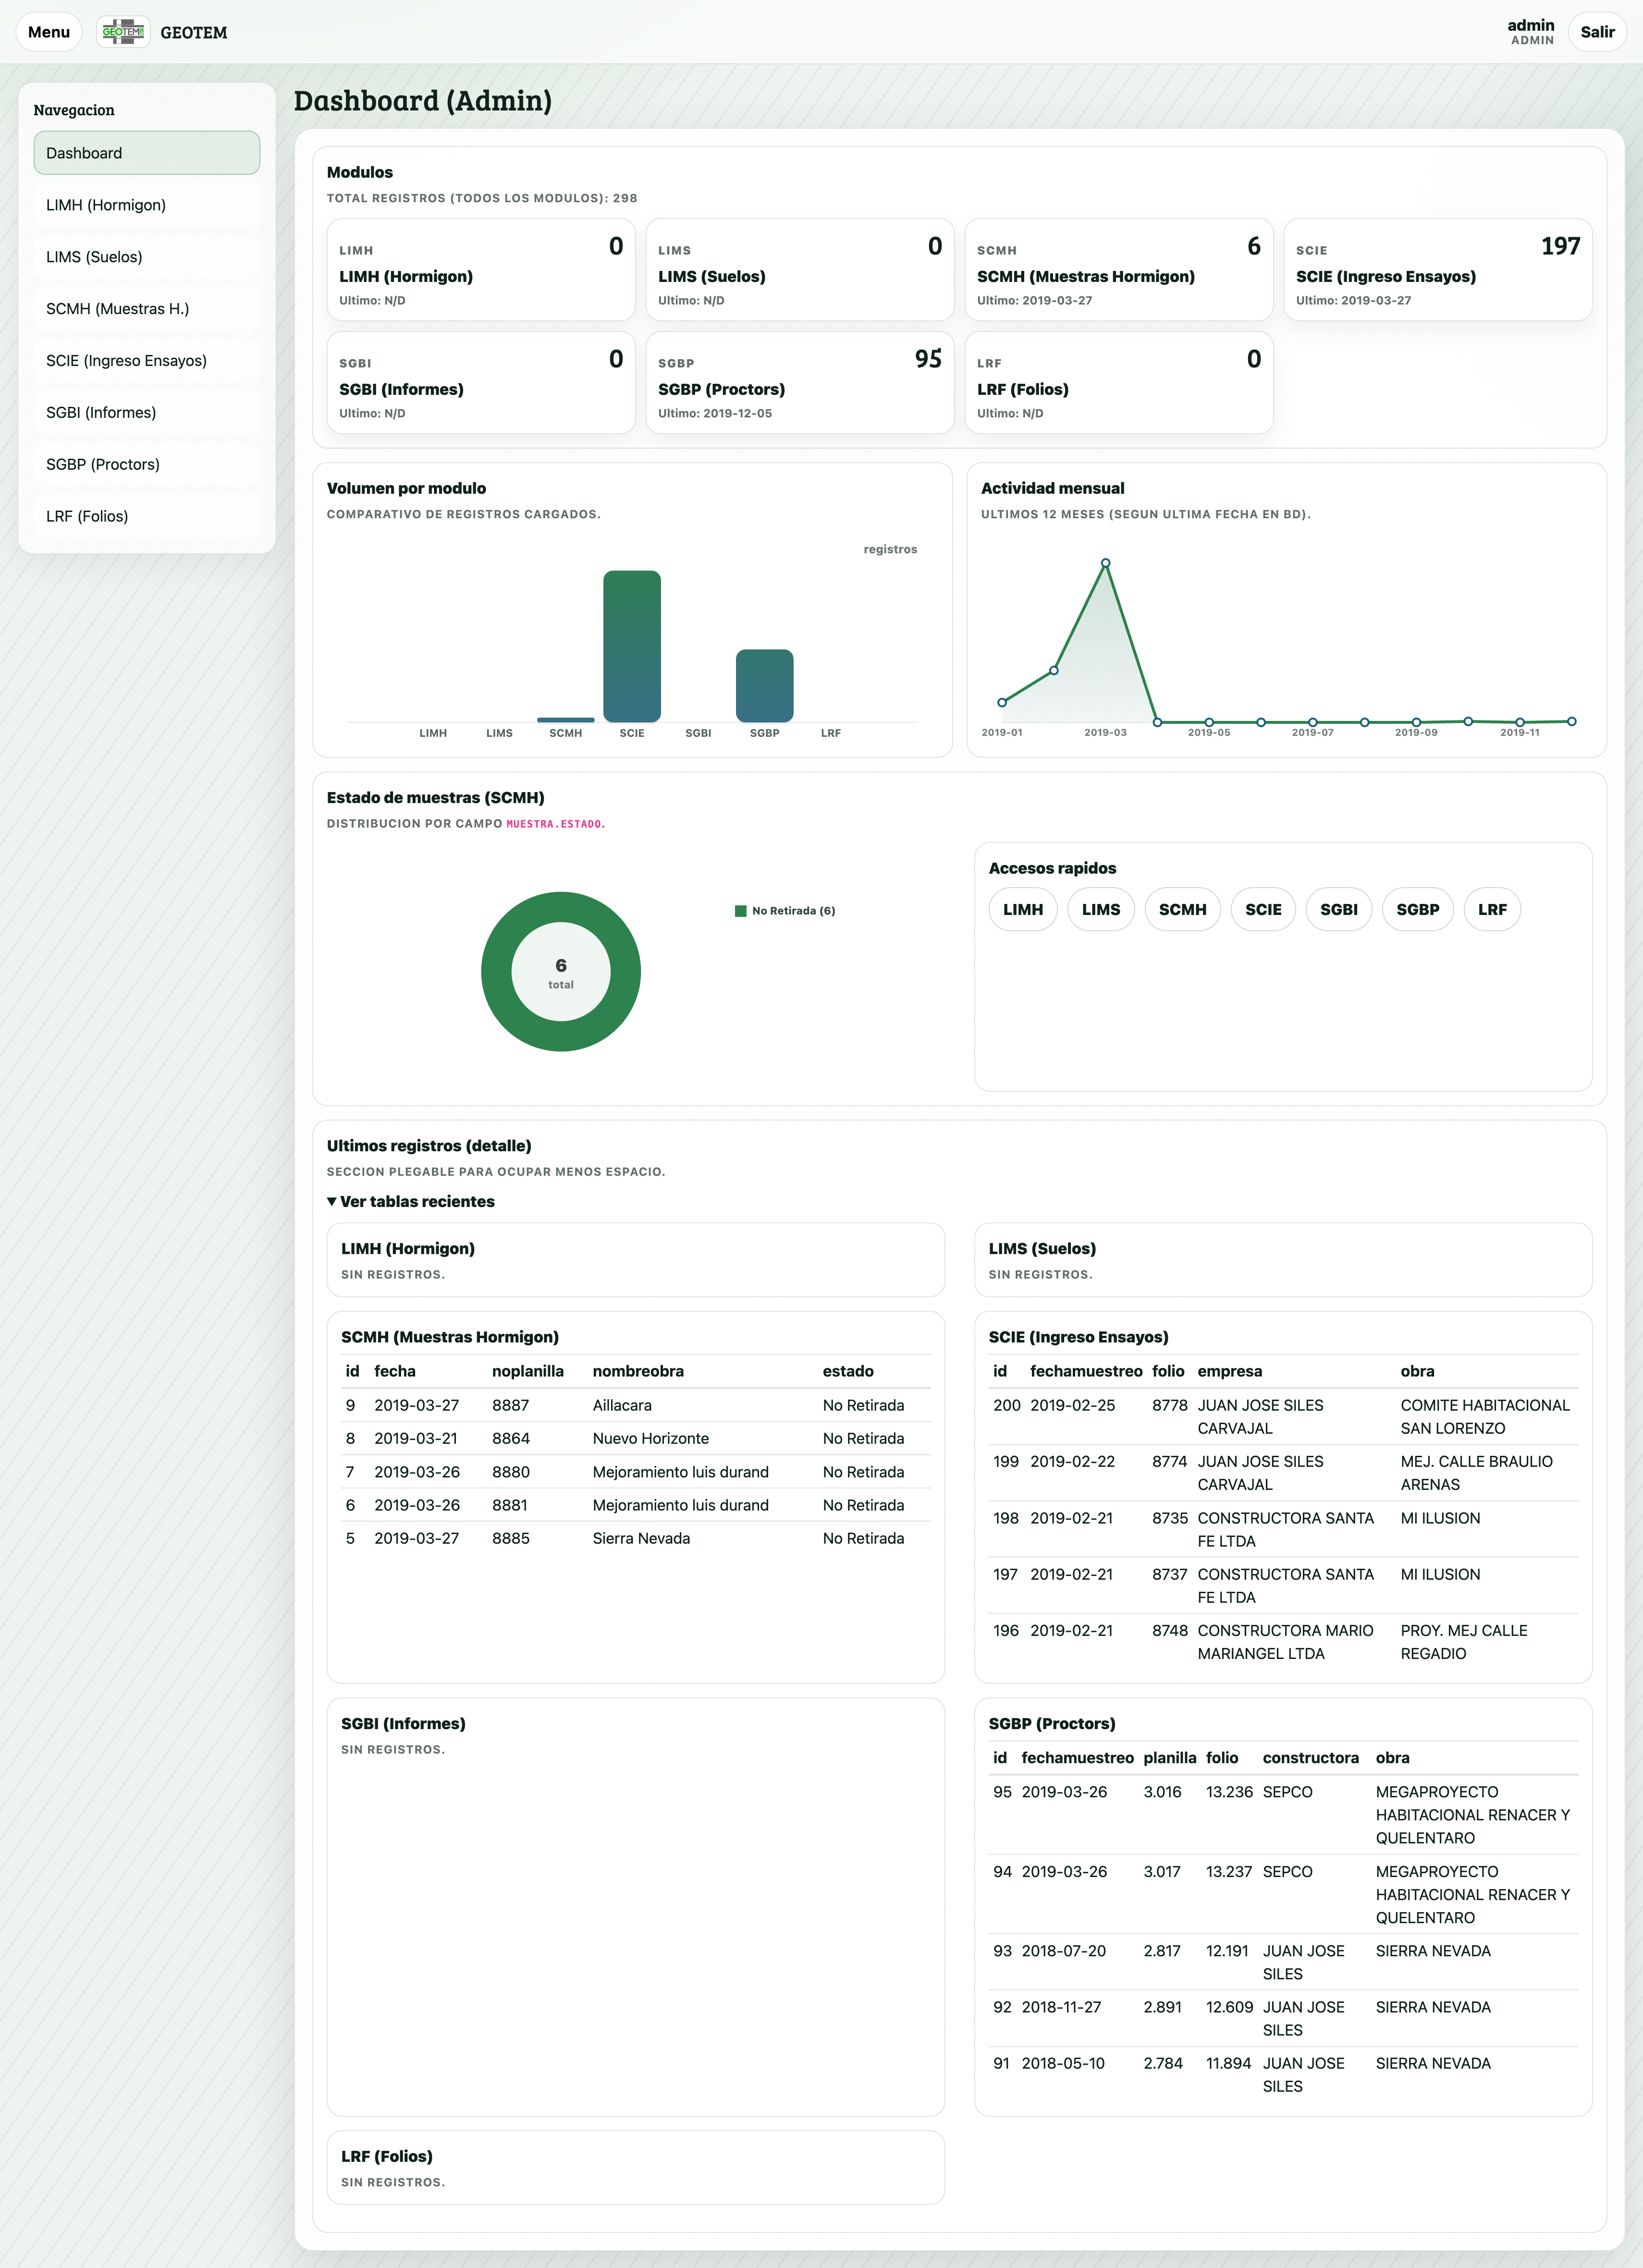Click the SCMH quick access pill
The image size is (1643, 2268).
1182,909
